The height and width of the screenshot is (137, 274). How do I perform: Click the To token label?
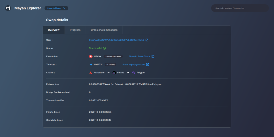(x=51, y=64)
